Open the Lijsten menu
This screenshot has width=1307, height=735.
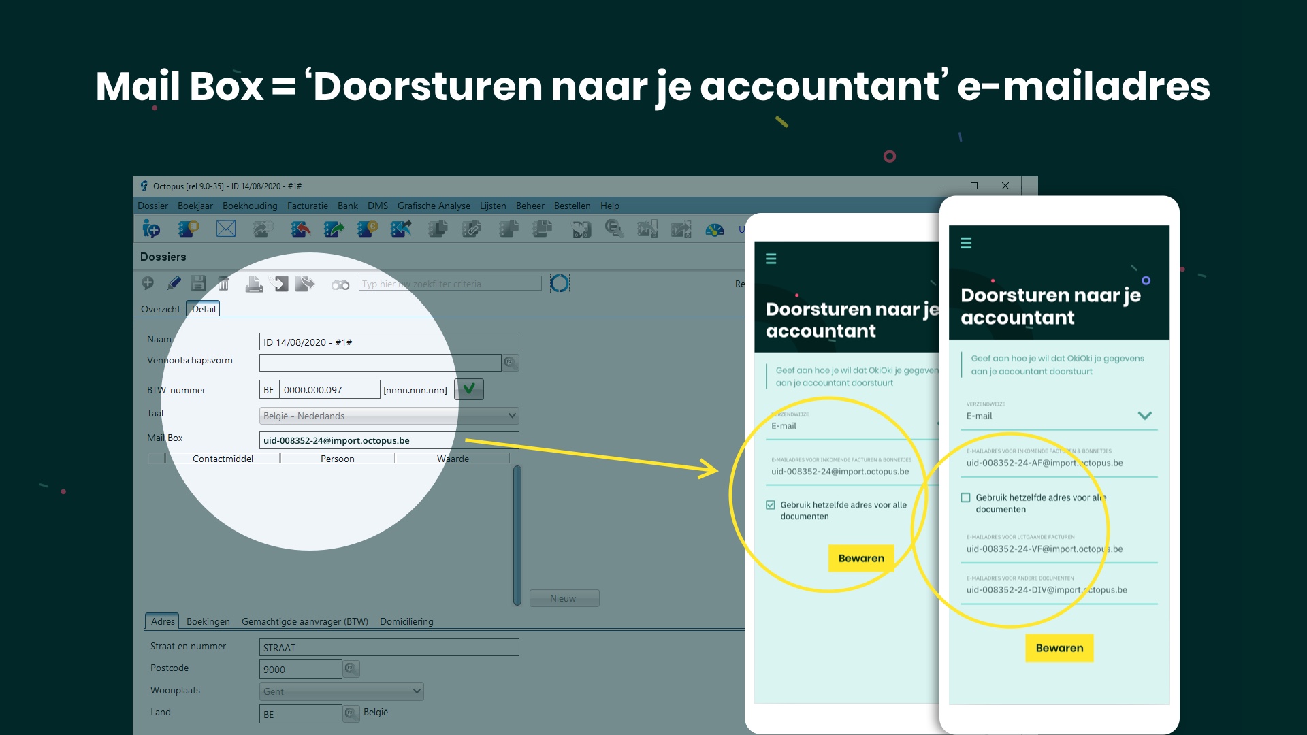click(493, 206)
